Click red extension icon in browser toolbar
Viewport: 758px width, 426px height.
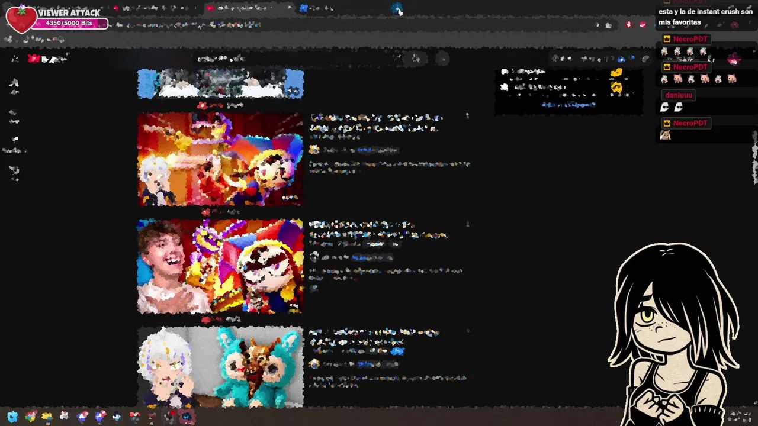[x=628, y=25]
